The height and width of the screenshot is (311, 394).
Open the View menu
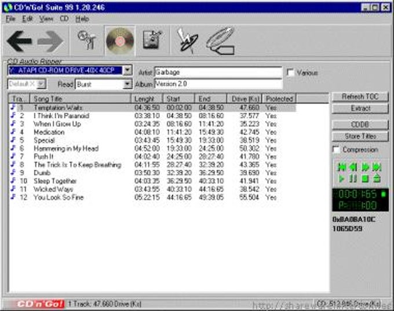pos(46,19)
